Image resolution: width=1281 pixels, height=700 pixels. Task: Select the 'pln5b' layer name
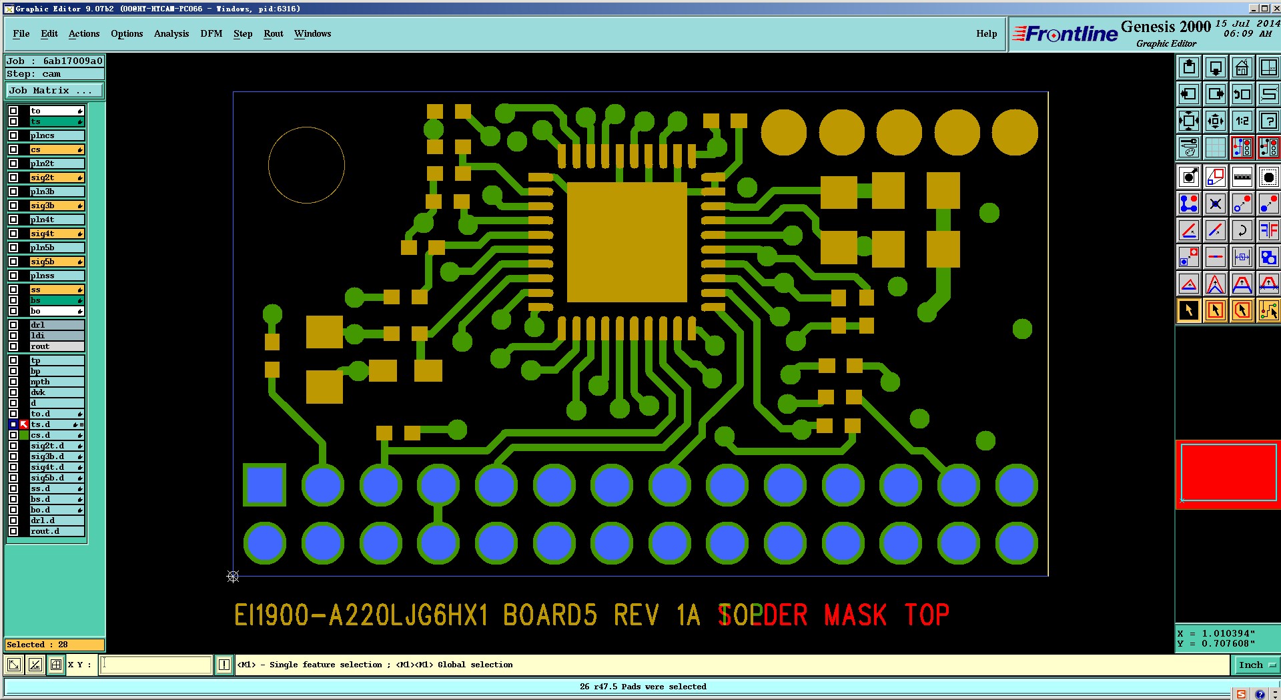57,248
